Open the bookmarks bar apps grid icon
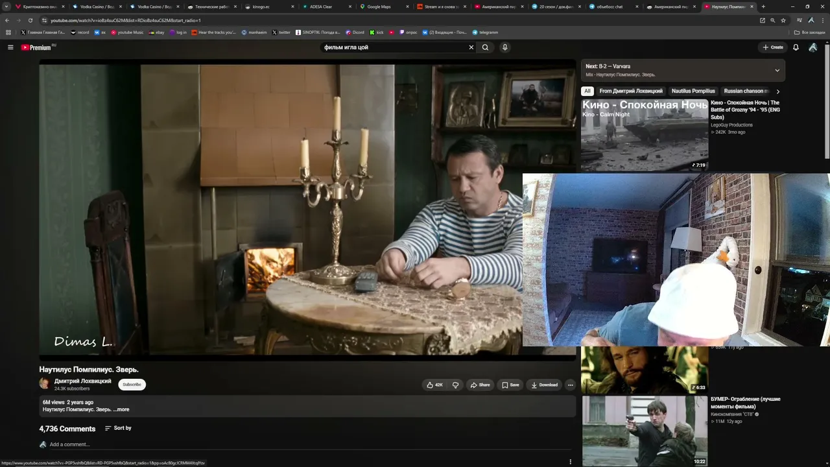This screenshot has height=467, width=830. click(x=8, y=32)
